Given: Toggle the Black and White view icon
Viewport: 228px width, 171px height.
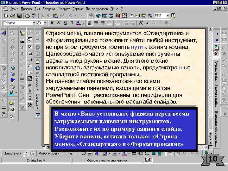Looking at the screenshot, I should coord(150,16).
